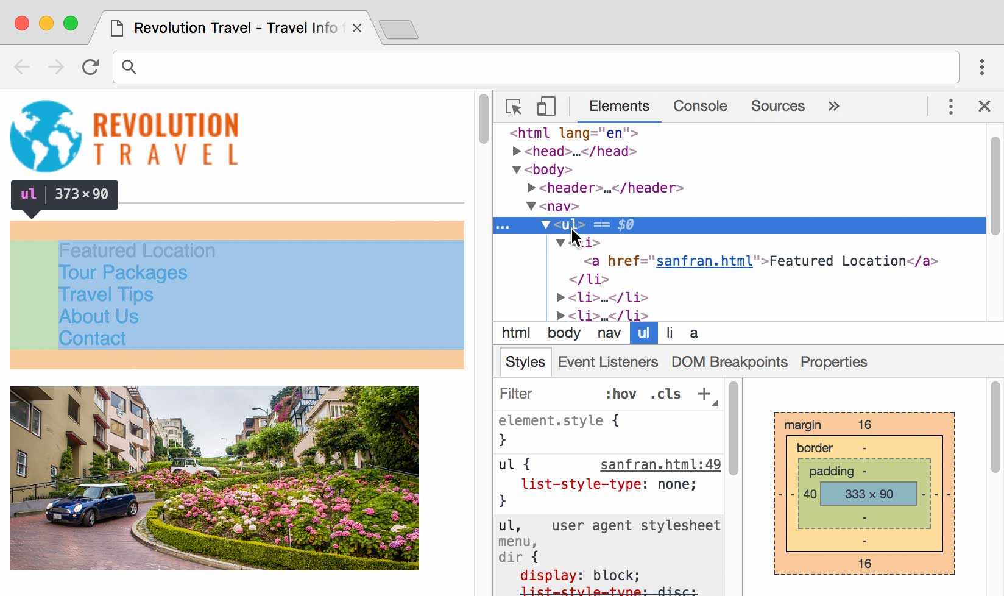Click the sanfran.html href link
Screen dimensions: 1004x596
tap(704, 261)
